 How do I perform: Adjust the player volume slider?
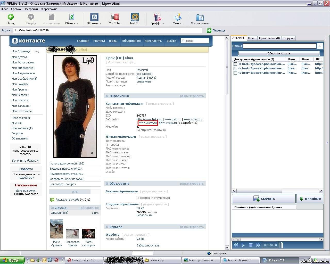tap(281, 245)
